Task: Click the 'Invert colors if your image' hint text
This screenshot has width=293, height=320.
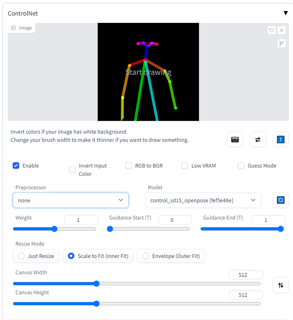Action: [x=69, y=132]
